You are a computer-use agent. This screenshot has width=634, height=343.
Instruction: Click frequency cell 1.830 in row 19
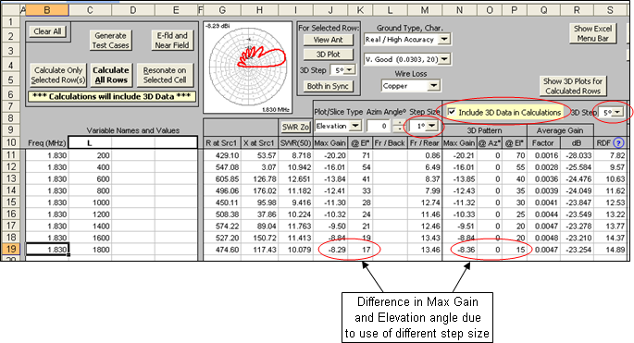47,250
